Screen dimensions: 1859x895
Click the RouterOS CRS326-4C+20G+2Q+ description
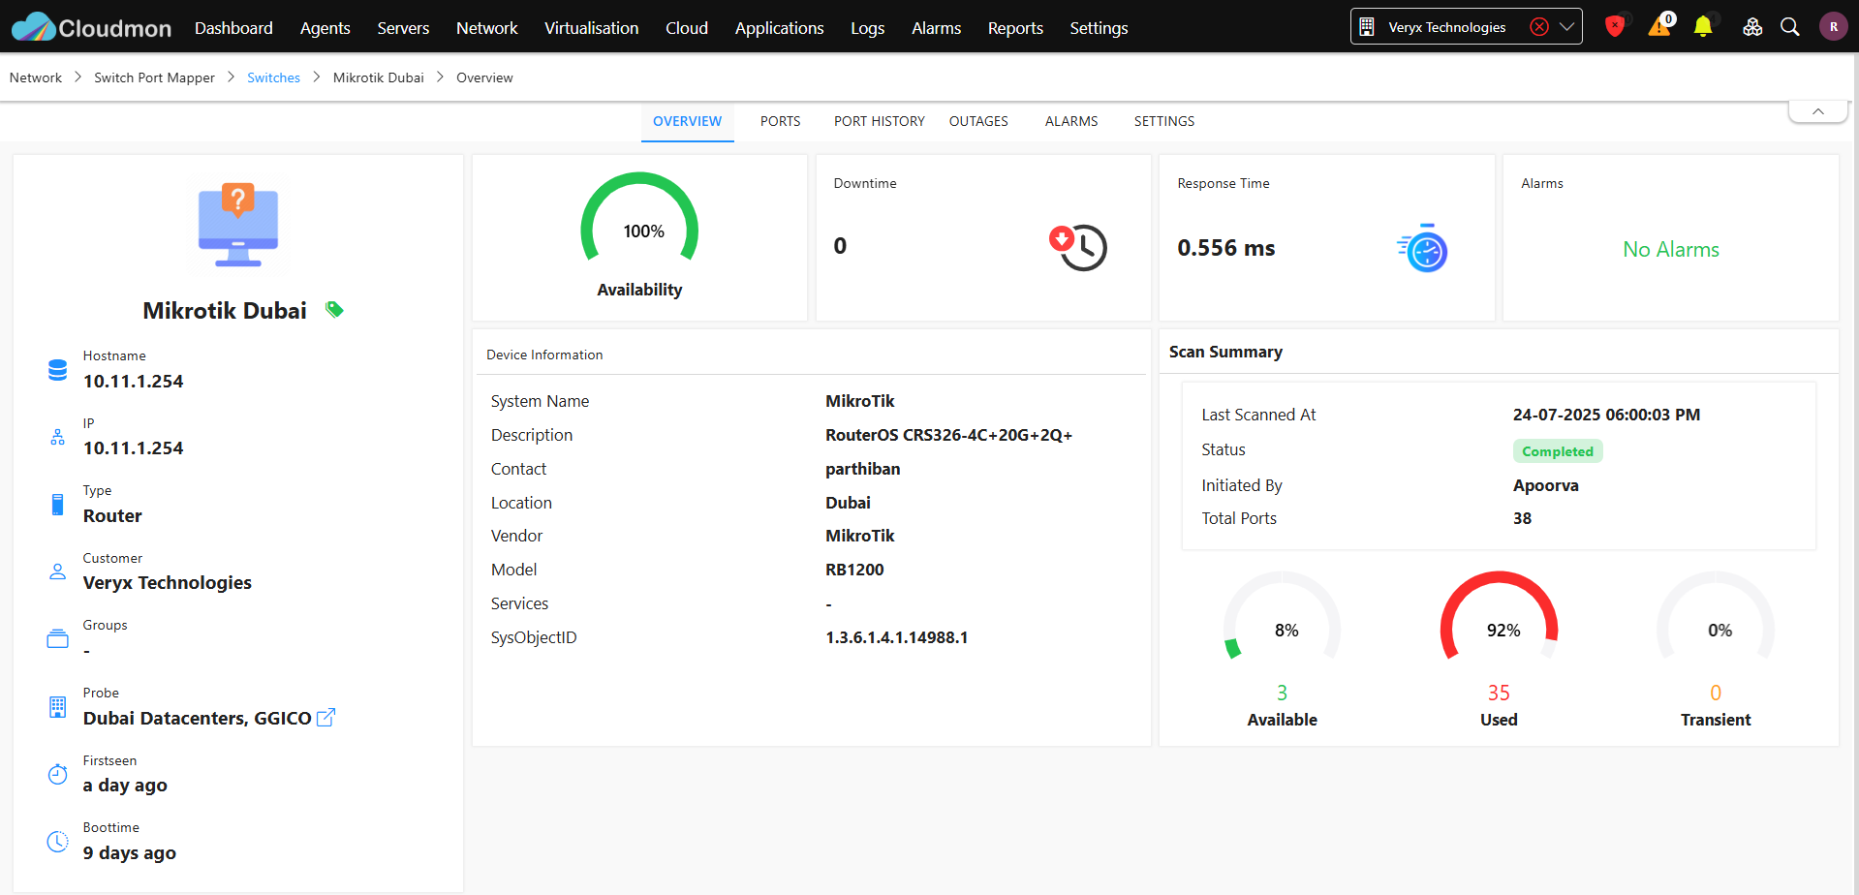coord(949,435)
